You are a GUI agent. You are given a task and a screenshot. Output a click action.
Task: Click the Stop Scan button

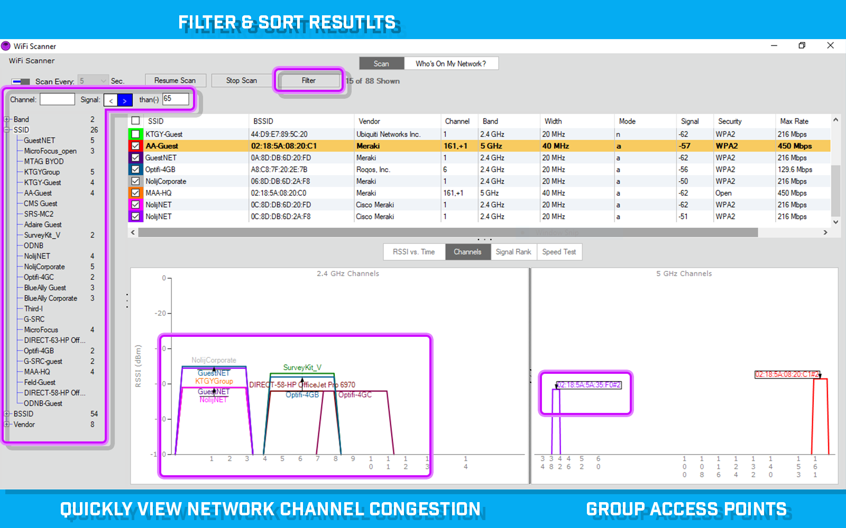tap(242, 80)
